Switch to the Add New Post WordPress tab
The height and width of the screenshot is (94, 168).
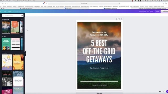(152, 8)
